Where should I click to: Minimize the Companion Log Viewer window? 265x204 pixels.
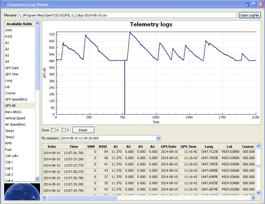(x=247, y=4)
